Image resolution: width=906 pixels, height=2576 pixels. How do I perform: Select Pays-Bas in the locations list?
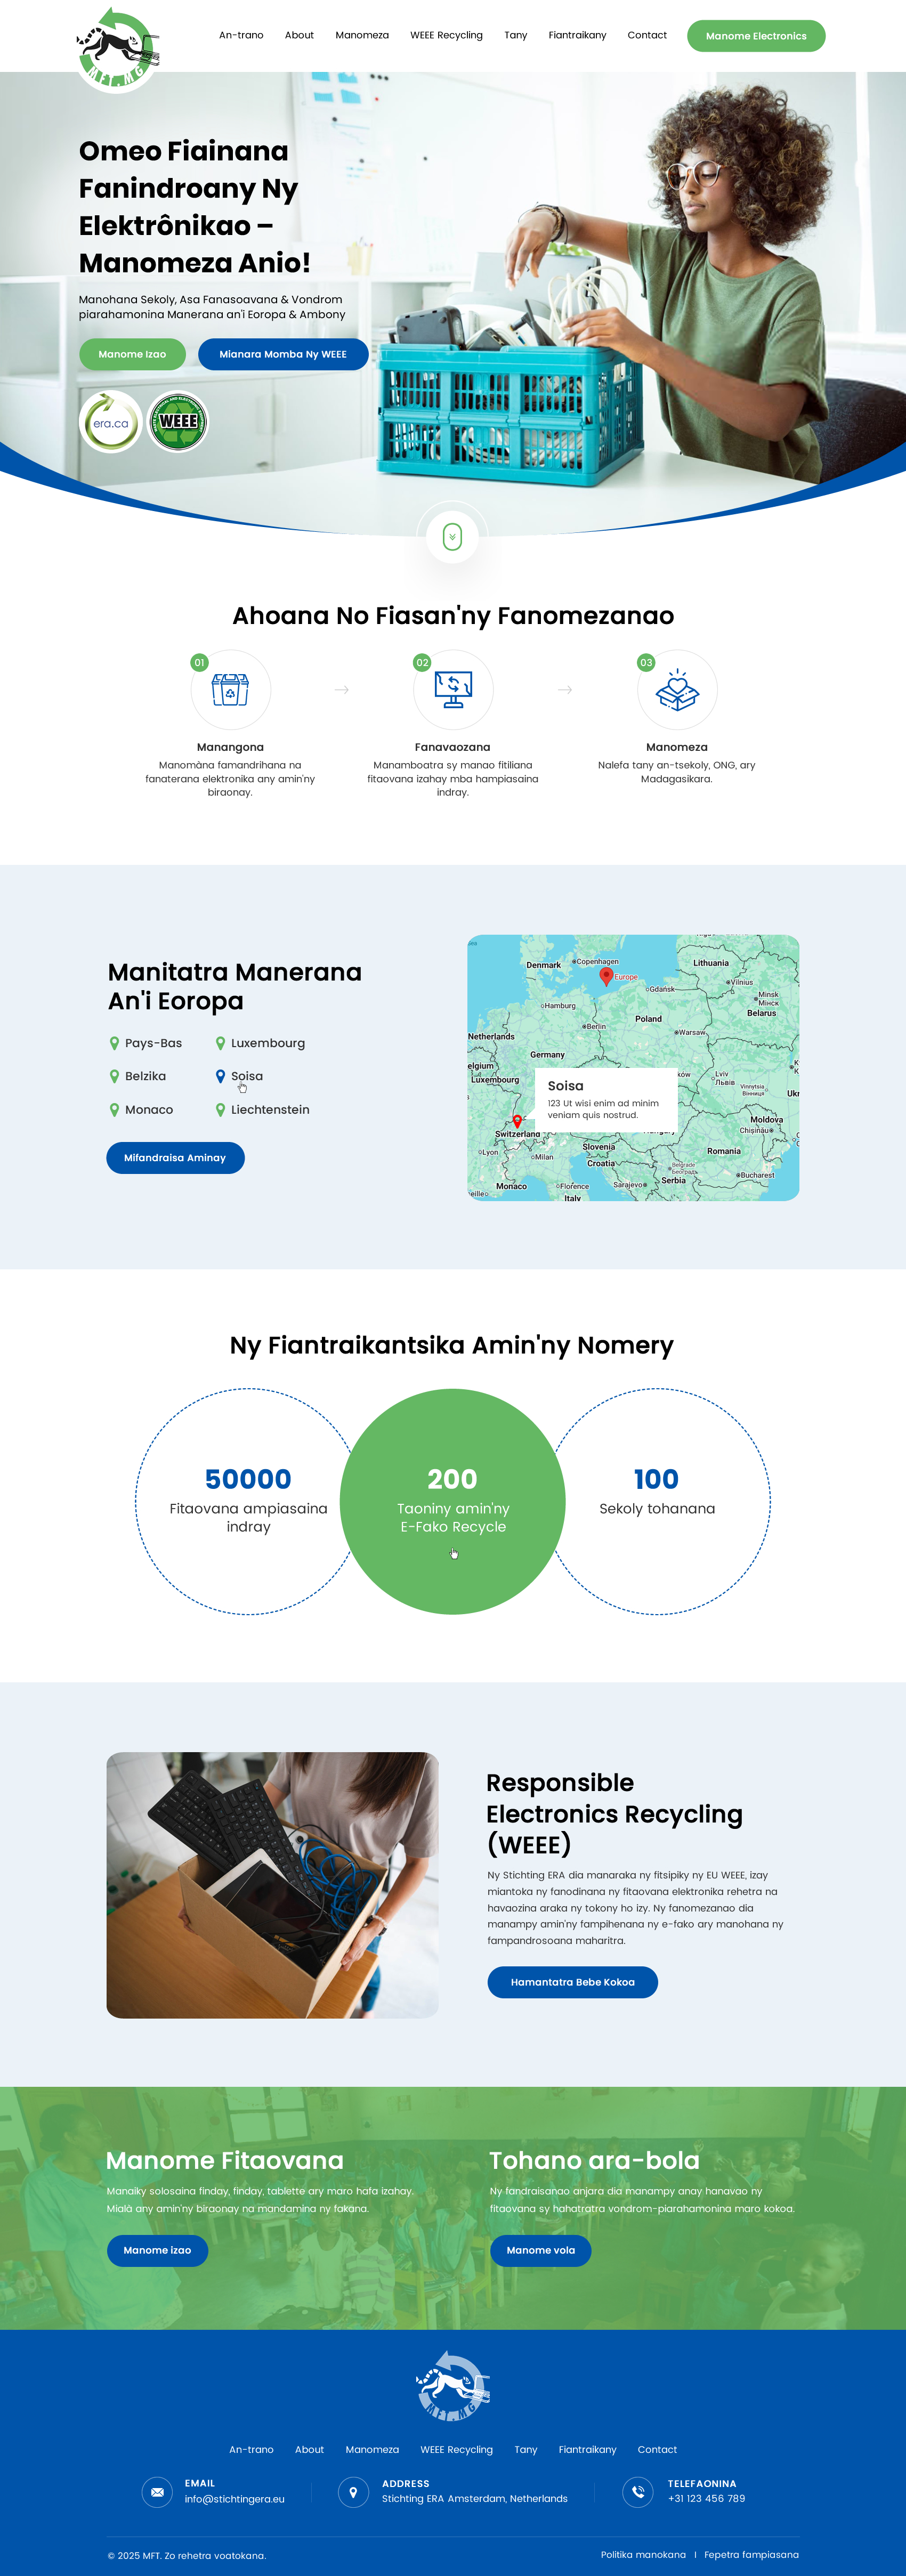146,1043
